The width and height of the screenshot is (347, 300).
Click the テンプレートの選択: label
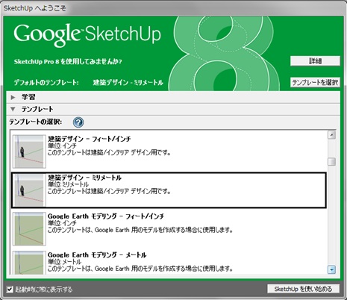36,122
